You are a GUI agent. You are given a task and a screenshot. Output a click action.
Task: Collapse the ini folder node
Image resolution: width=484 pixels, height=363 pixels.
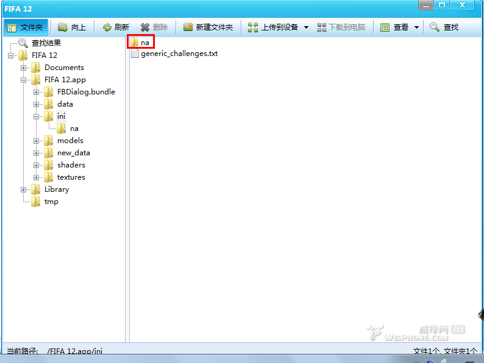pos(36,116)
